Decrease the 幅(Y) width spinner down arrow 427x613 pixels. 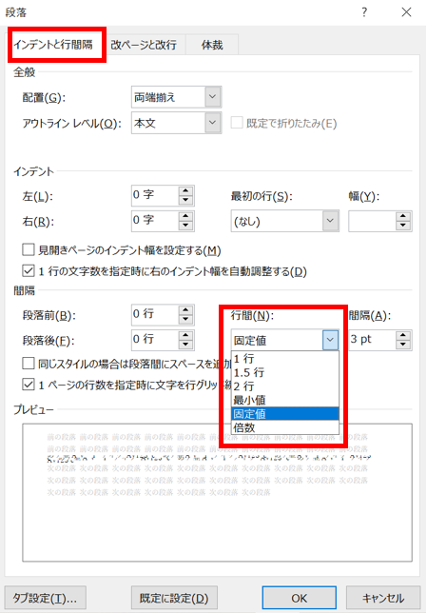coord(403,226)
